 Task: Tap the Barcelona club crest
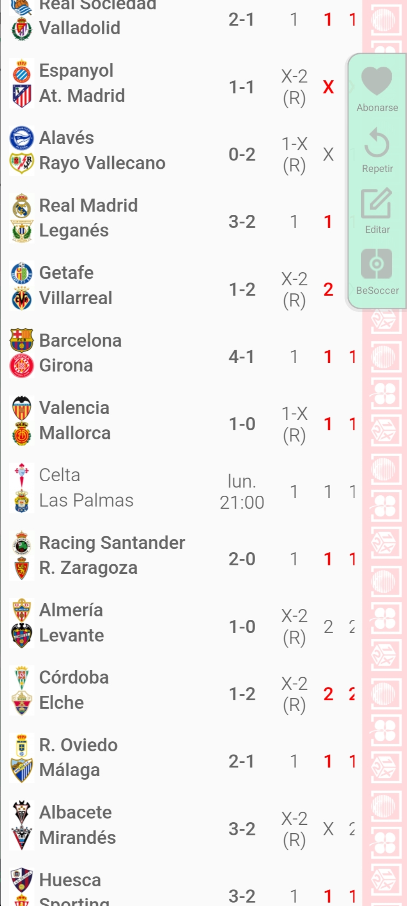pos(21,340)
